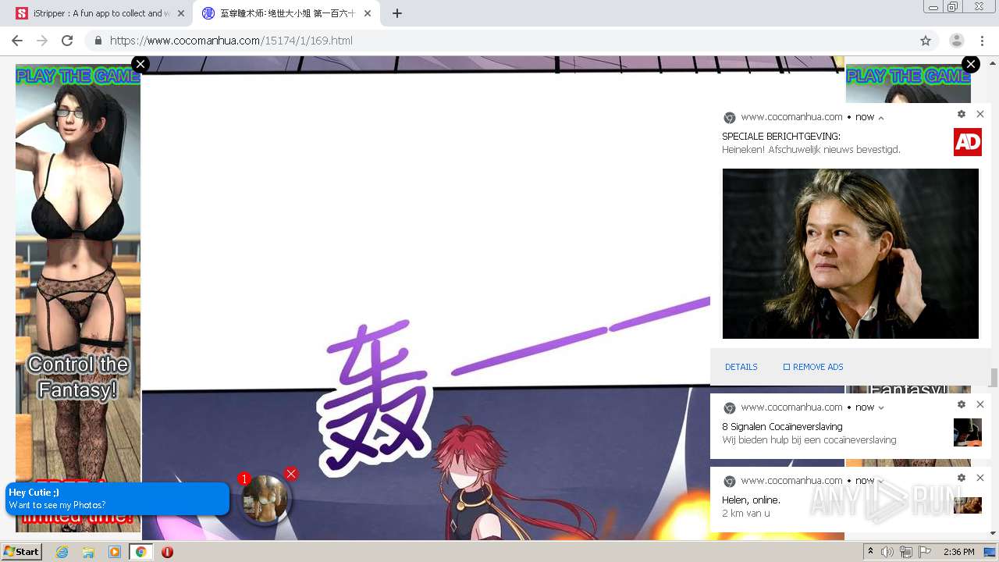Open the Action Center flag icon
This screenshot has height=562, width=999.
[x=923, y=552]
